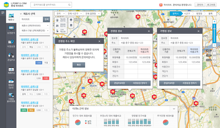Click the L.POINT G-CRM logo
The image size is (220, 128).
[15, 5]
